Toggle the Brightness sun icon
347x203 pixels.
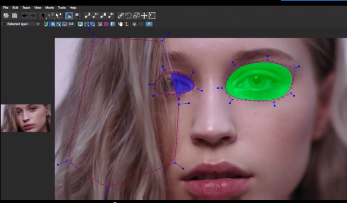click(x=134, y=24)
